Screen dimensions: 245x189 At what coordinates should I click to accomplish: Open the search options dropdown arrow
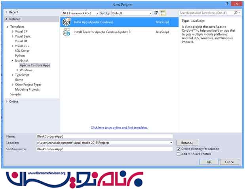click(x=239, y=13)
